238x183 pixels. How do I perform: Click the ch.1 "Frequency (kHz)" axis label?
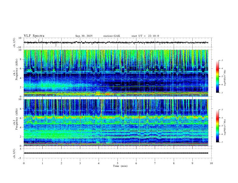click(x=17, y=70)
